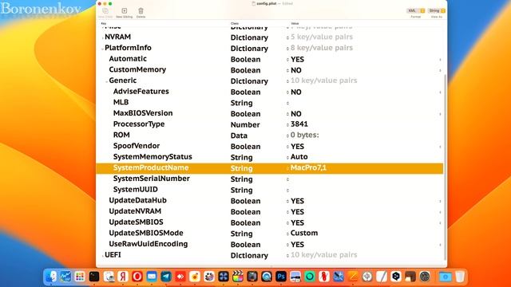The height and width of the screenshot is (287, 511).
Task: Click the Data class on the ROM row
Action: pos(239,136)
